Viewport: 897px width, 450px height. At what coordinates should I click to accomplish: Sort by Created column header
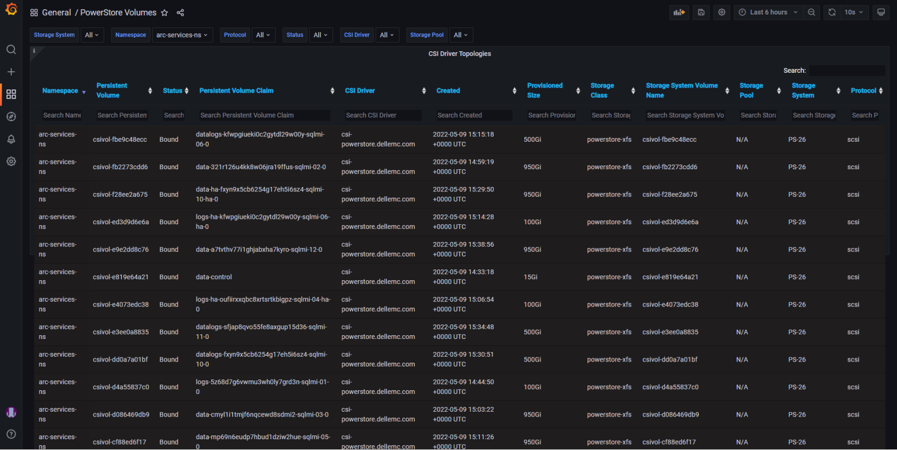click(x=448, y=91)
